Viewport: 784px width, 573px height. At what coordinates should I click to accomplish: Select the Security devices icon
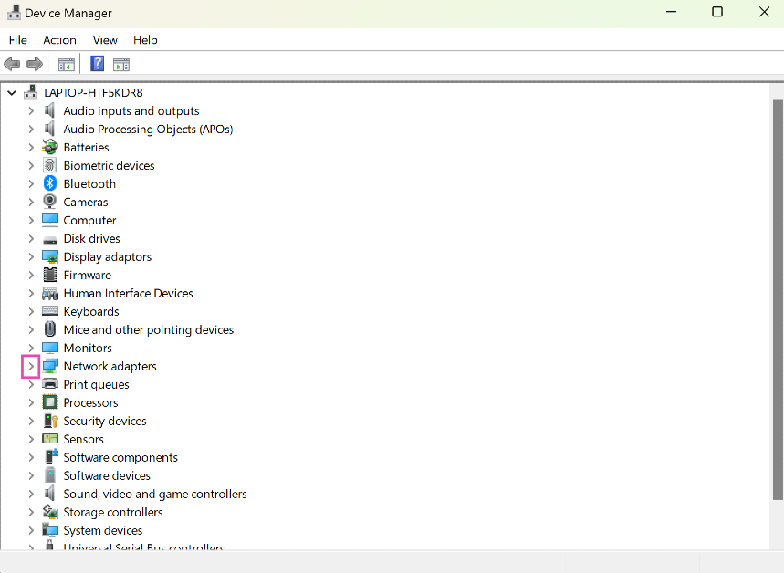(x=50, y=421)
